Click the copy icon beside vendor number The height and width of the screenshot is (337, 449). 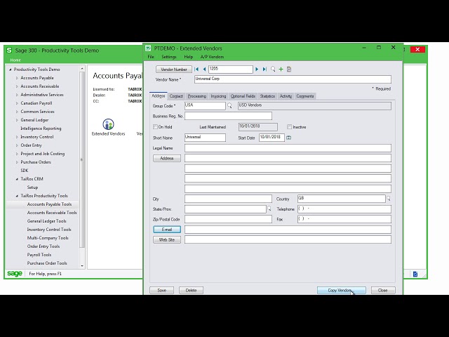(289, 69)
